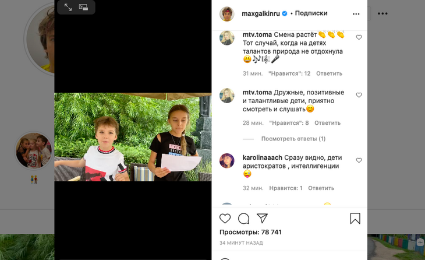Screen dimensions: 425x260
Task: View likes on 'Нравится: 12' comment
Action: [289, 73]
